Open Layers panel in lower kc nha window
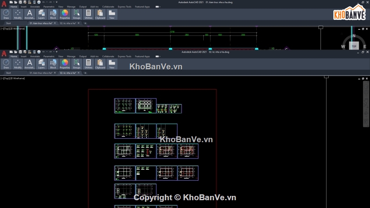The width and height of the screenshot is (370, 208). (x=41, y=64)
